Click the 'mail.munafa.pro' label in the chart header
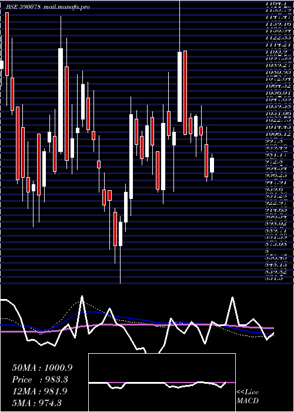 tap(65, 7)
